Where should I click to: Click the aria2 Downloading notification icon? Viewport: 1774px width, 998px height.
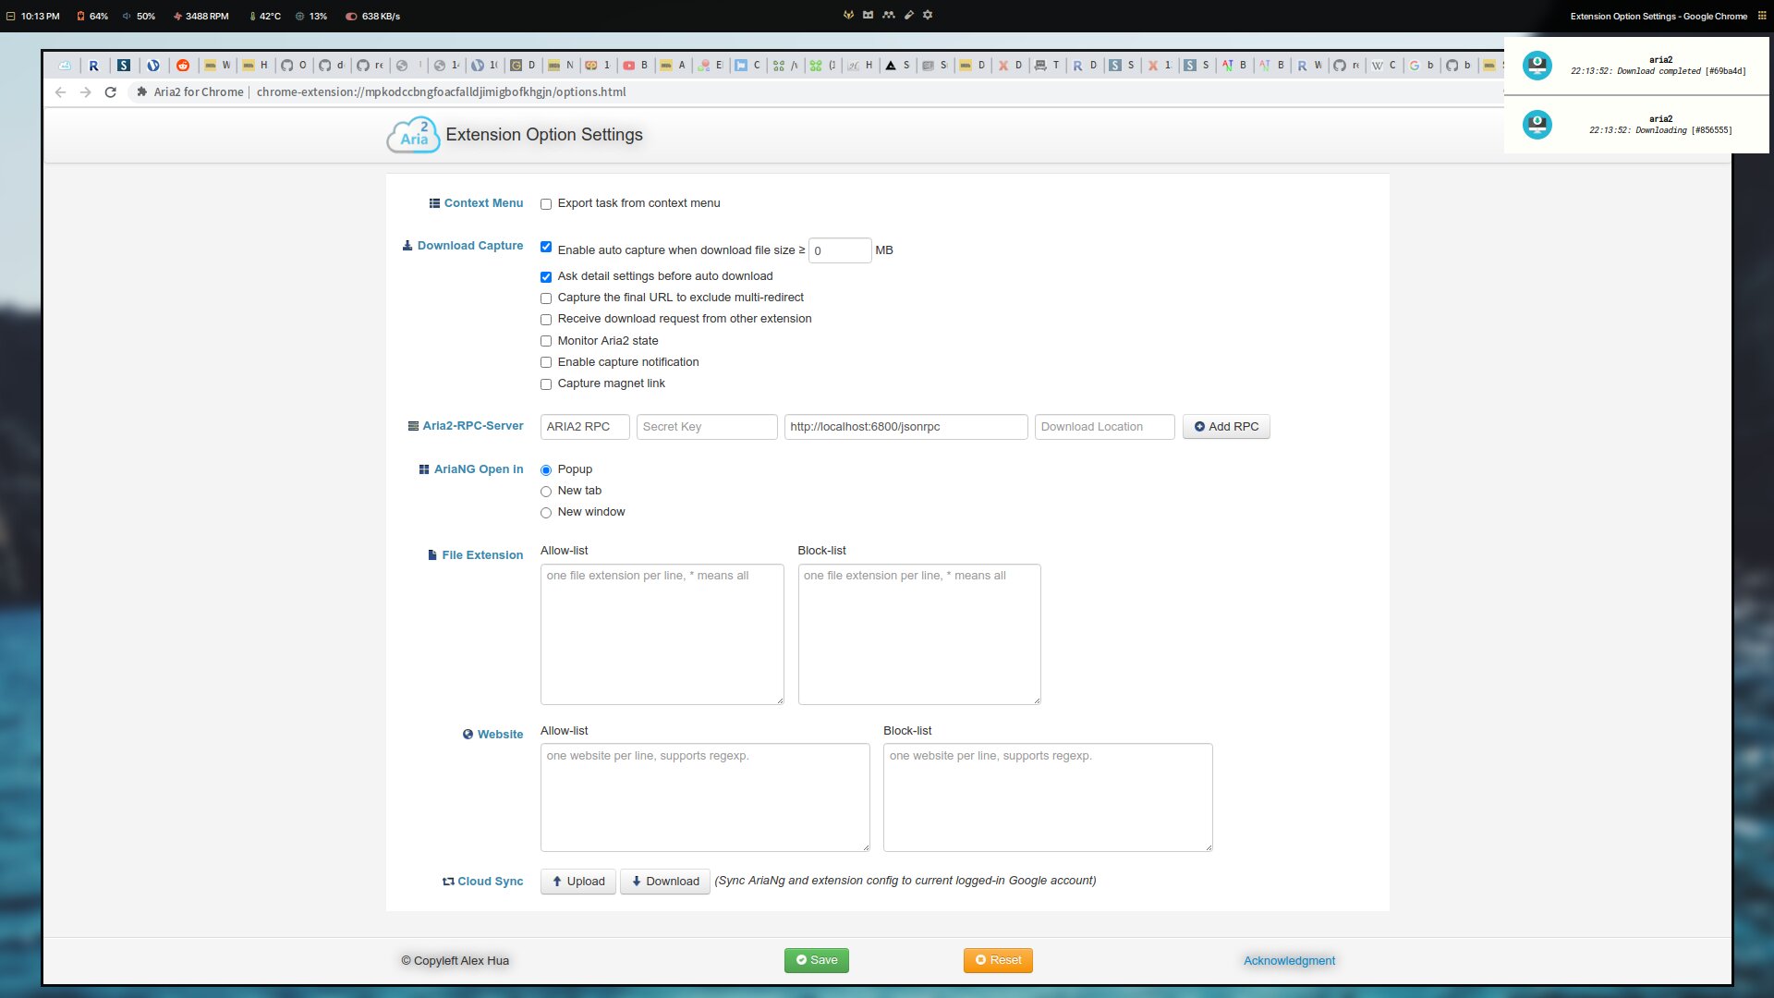pos(1537,125)
